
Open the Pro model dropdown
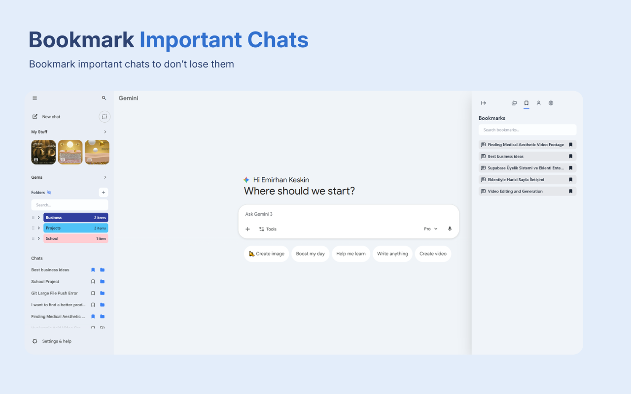pyautogui.click(x=431, y=229)
